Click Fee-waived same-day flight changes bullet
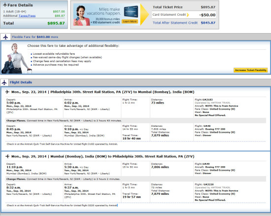The height and width of the screenshot is (216, 271). tap(67, 57)
